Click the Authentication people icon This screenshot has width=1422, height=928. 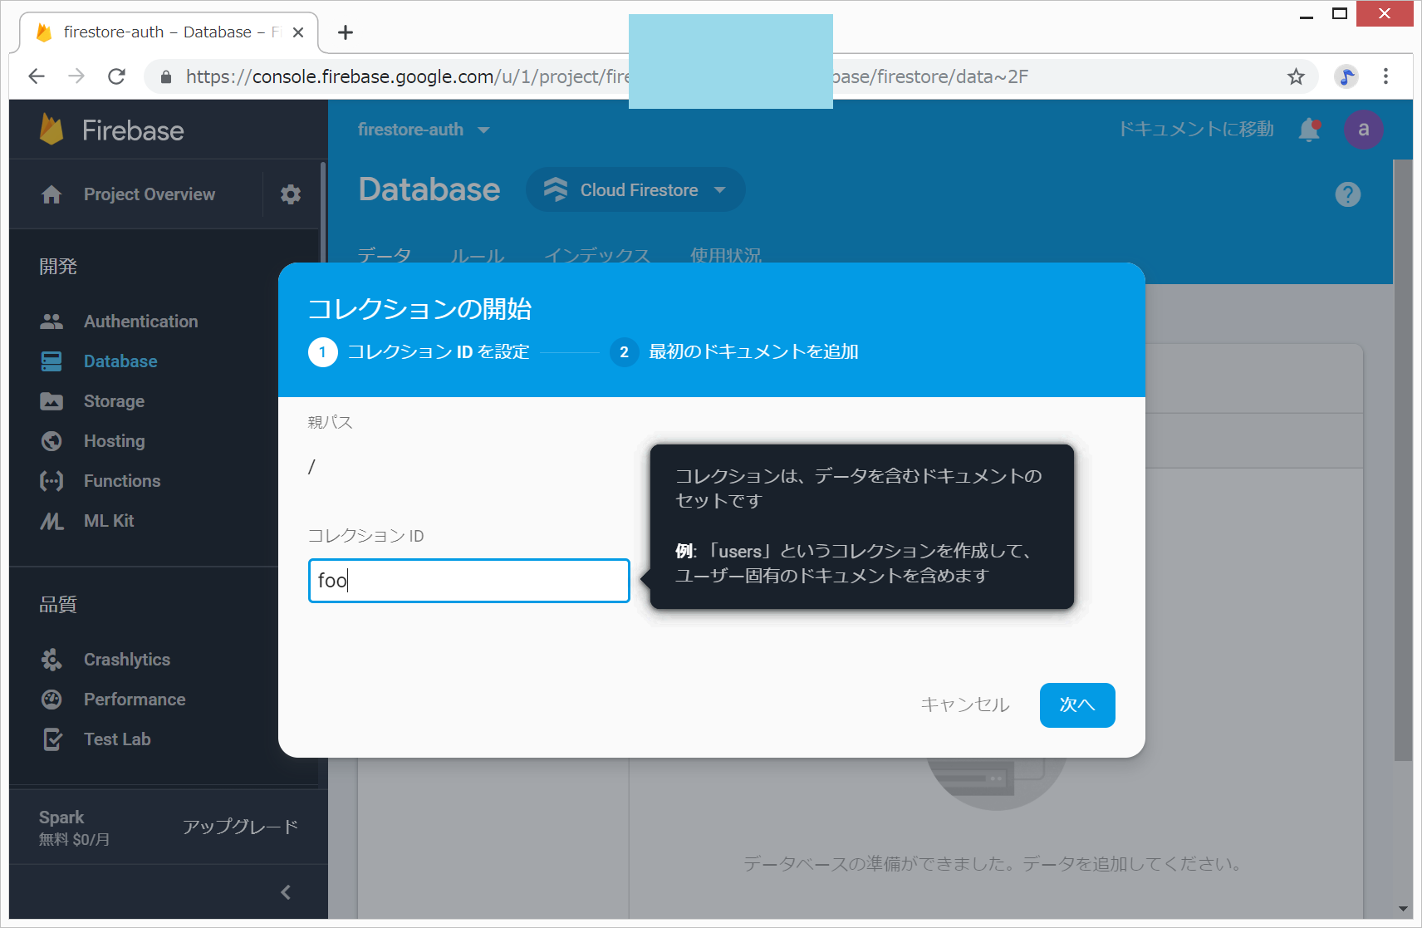[51, 322]
